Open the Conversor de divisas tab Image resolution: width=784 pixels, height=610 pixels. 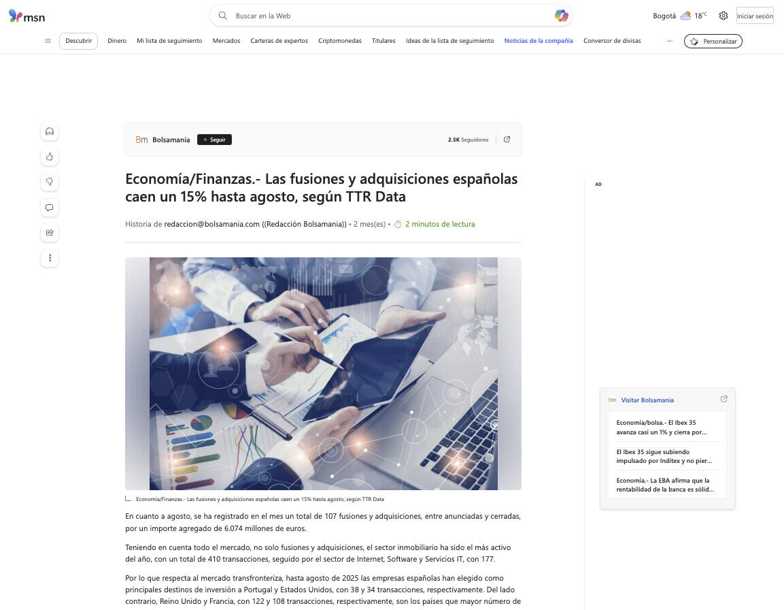click(x=612, y=41)
